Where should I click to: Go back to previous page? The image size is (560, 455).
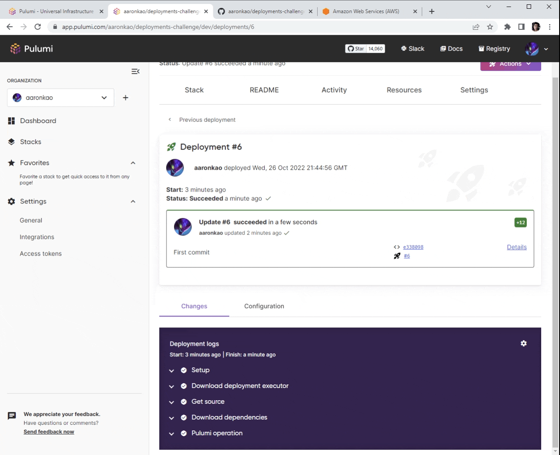(10, 27)
